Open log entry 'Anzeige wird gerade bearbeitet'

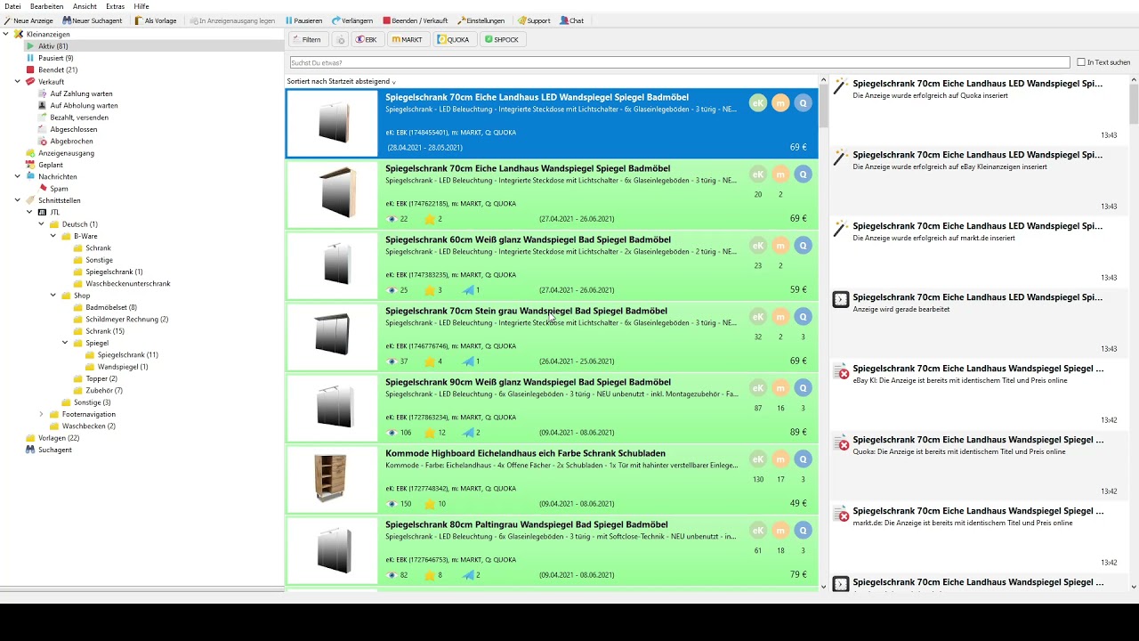pos(979,322)
